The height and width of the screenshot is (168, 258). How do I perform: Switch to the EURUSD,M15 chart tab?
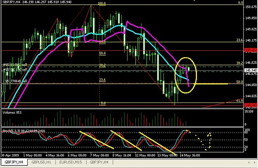click(x=71, y=162)
